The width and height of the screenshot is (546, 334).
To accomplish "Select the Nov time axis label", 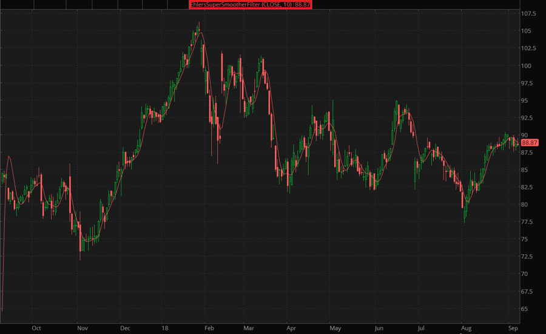I will [83, 328].
